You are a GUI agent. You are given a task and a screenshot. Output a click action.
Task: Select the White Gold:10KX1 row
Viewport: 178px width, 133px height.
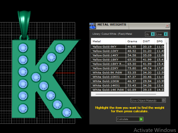[x=128, y=77]
